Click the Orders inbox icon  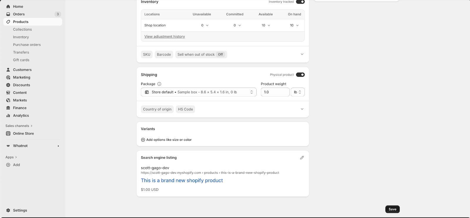pyautogui.click(x=8, y=14)
